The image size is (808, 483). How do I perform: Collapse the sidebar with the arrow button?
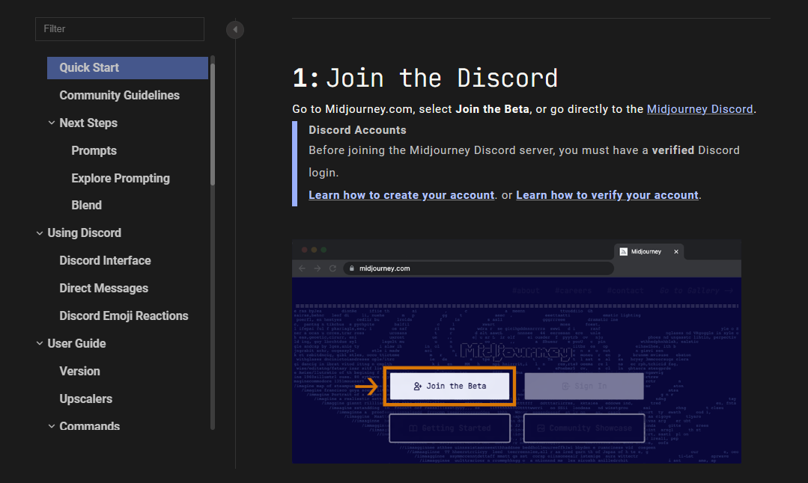tap(235, 29)
